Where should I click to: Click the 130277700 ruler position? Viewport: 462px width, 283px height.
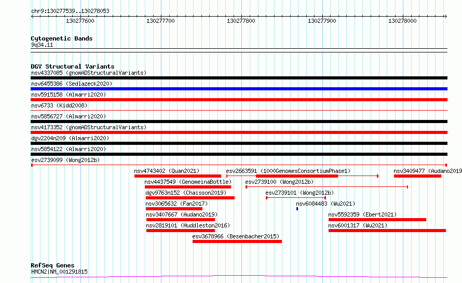160,21
